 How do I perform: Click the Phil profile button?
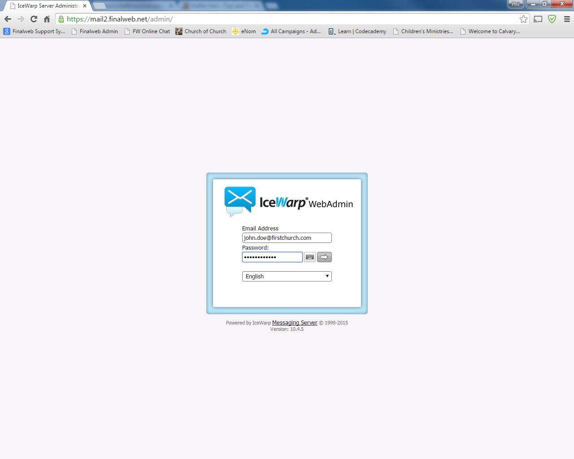pyautogui.click(x=516, y=4)
